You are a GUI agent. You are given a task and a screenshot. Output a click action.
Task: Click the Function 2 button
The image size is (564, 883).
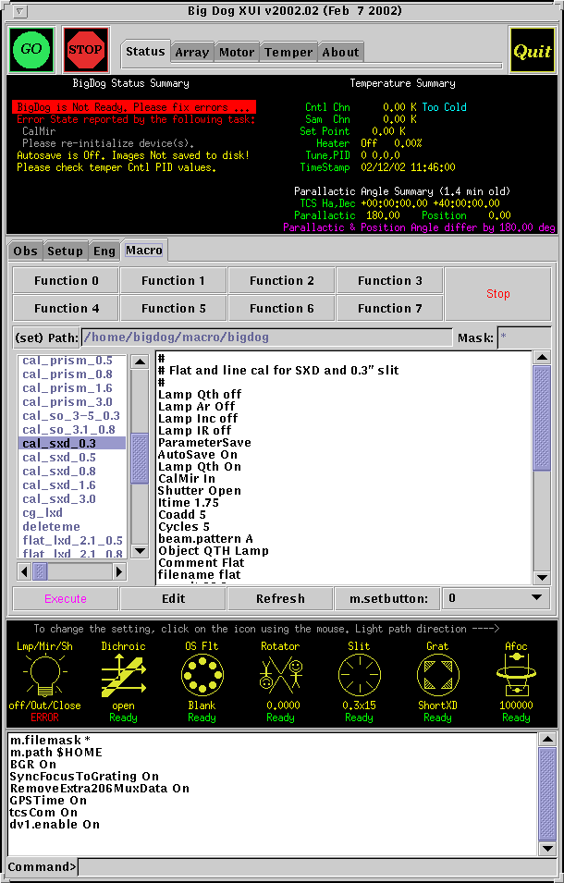281,280
